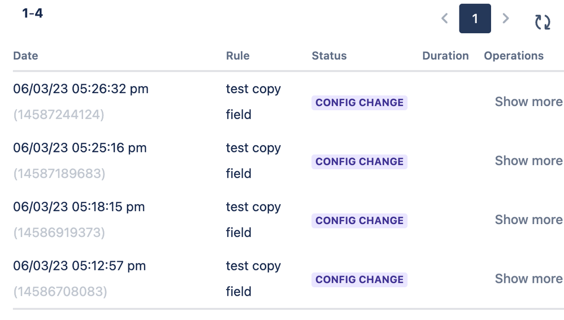564x320 pixels.
Task: Select the audit ID 14586708083
Action: tap(60, 291)
